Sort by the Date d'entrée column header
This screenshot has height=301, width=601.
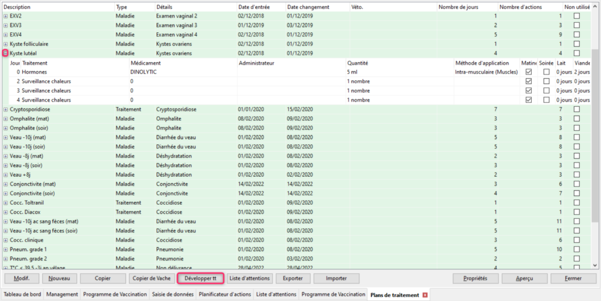252,6
